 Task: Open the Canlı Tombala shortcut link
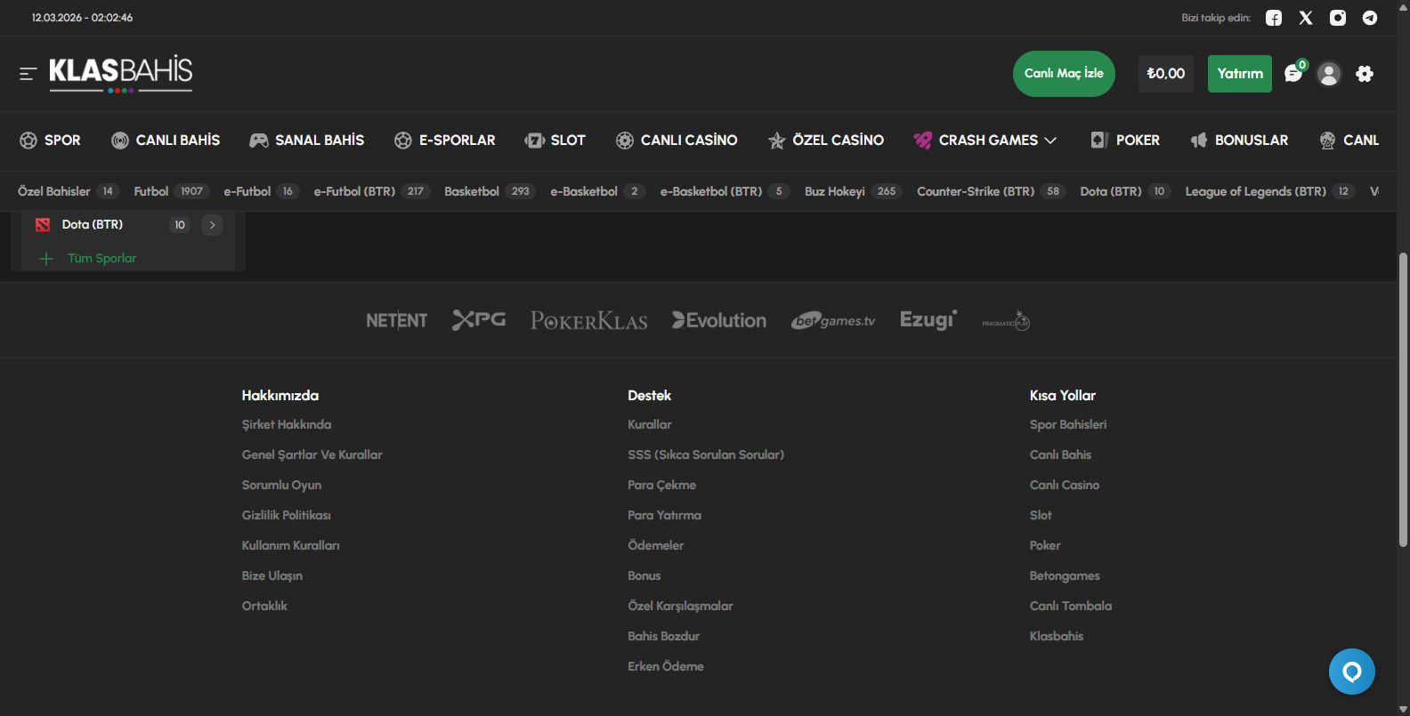coord(1071,607)
